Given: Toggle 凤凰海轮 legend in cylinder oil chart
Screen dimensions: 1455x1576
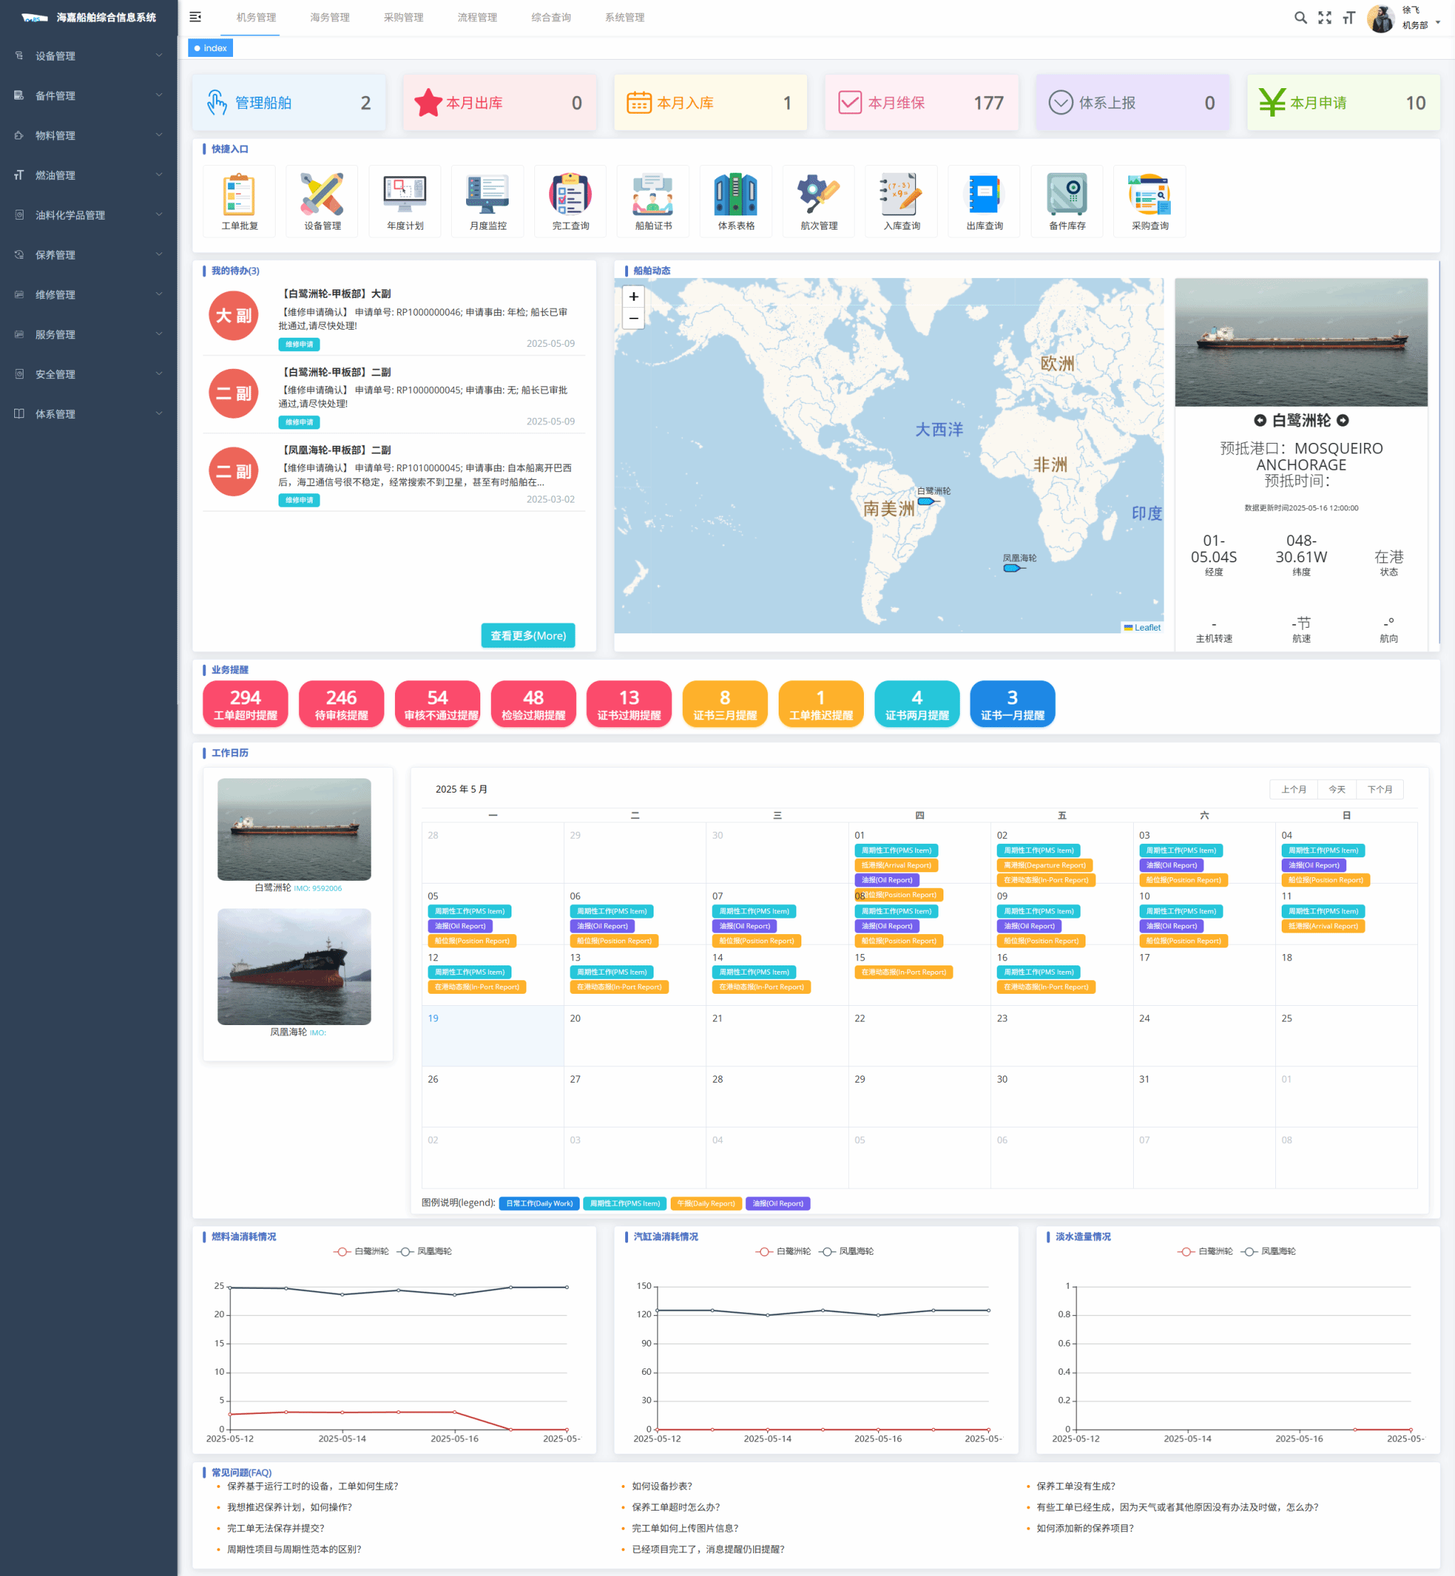Looking at the screenshot, I should (x=845, y=1250).
